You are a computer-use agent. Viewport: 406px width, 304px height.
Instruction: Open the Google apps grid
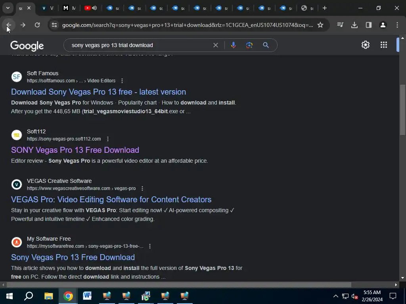[x=384, y=45]
